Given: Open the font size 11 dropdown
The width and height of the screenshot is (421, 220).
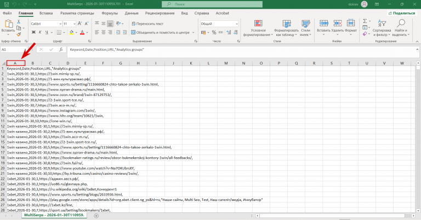Looking at the screenshot, I should coord(75,24).
